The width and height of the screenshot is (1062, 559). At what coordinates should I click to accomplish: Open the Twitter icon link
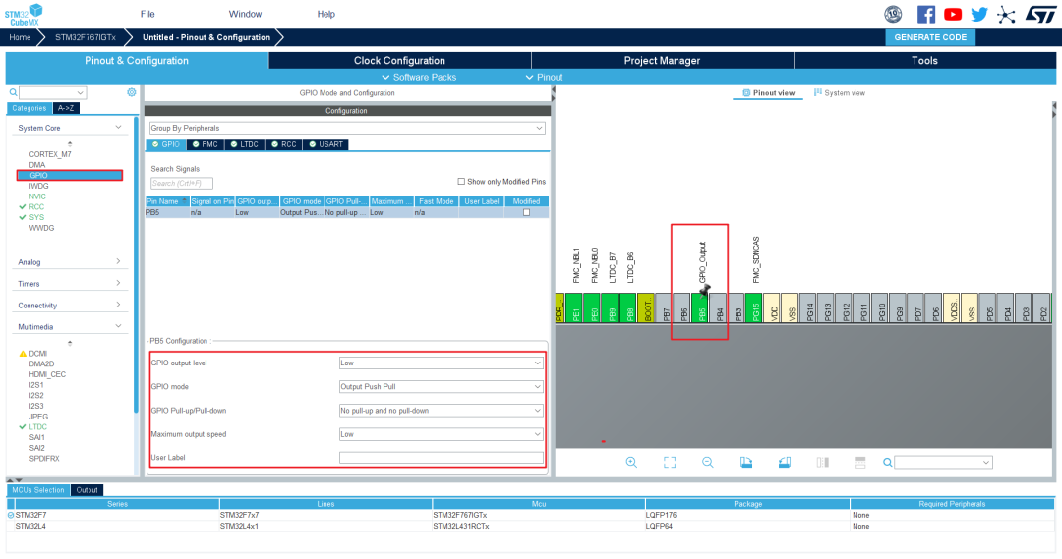point(979,14)
